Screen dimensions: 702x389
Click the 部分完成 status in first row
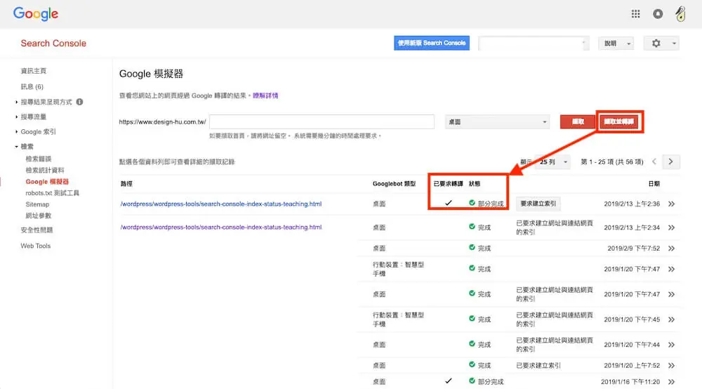pos(491,204)
